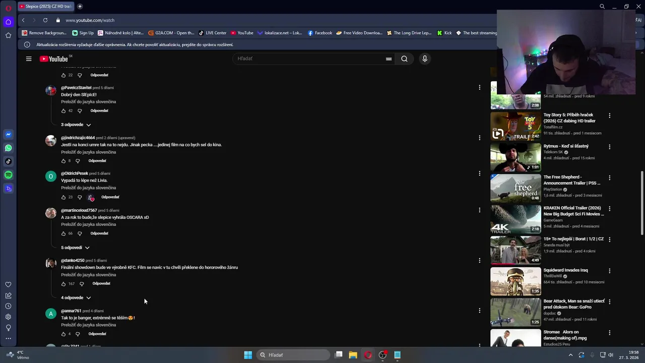Like the comment by @martincloud7567

pyautogui.click(x=63, y=233)
